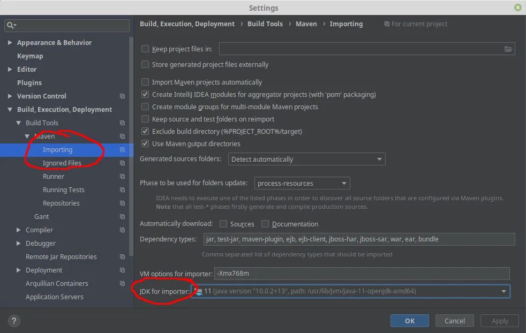526x333 pixels.
Task: Expand Appearance & Behavior section
Action: pos(10,43)
